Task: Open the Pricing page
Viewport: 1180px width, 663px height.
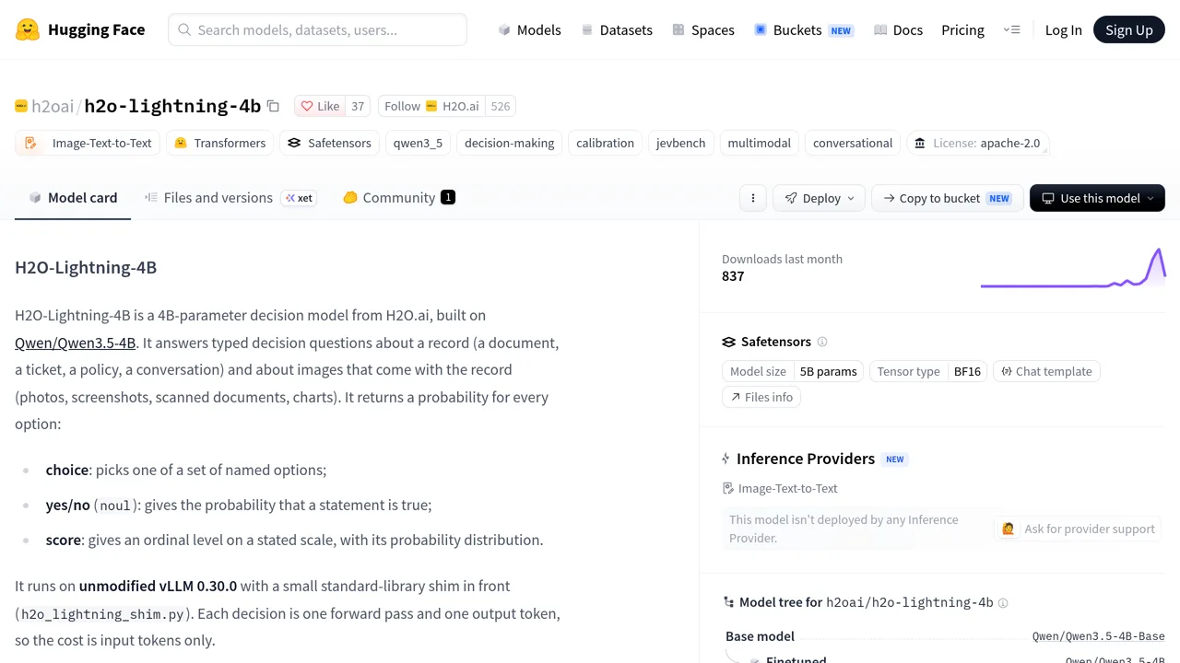Action: (x=962, y=29)
